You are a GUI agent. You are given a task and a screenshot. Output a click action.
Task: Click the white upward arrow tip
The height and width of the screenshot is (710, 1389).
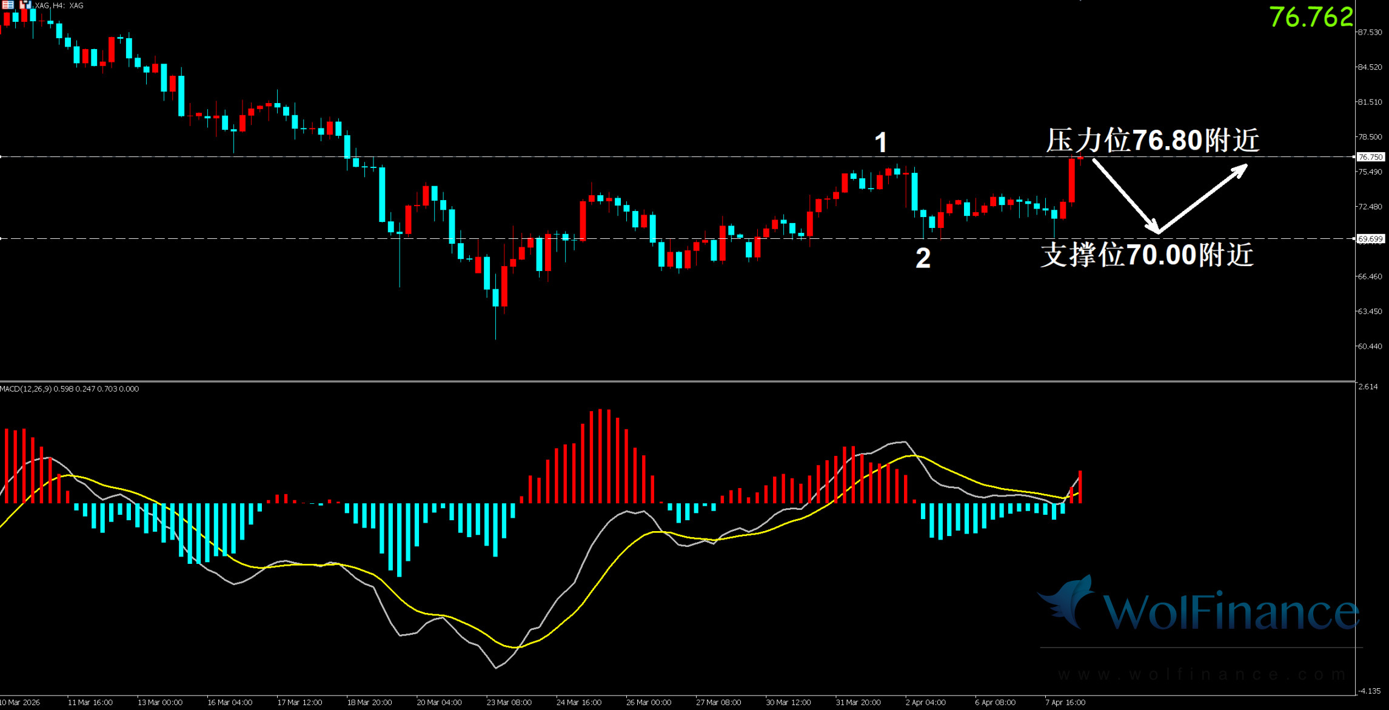[x=1245, y=167]
